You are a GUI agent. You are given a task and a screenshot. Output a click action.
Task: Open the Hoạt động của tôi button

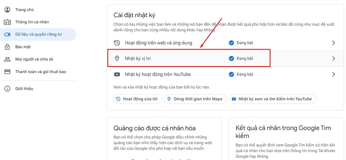click(138, 99)
